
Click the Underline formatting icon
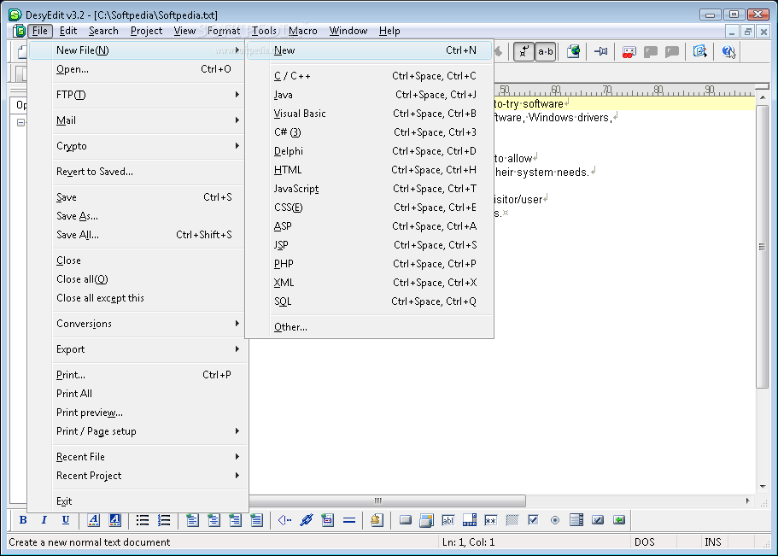point(66,520)
